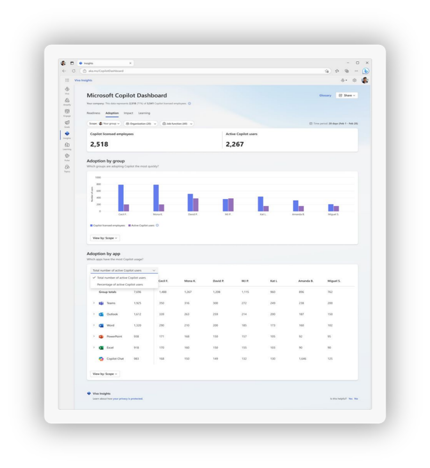This screenshot has width=430, height=468.
Task: Click the Word app icon in the table
Action: pos(101,325)
